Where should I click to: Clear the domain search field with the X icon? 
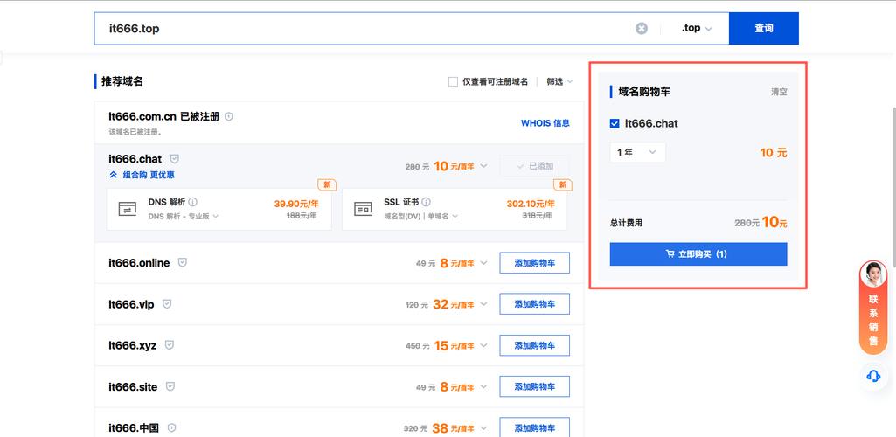click(x=642, y=29)
